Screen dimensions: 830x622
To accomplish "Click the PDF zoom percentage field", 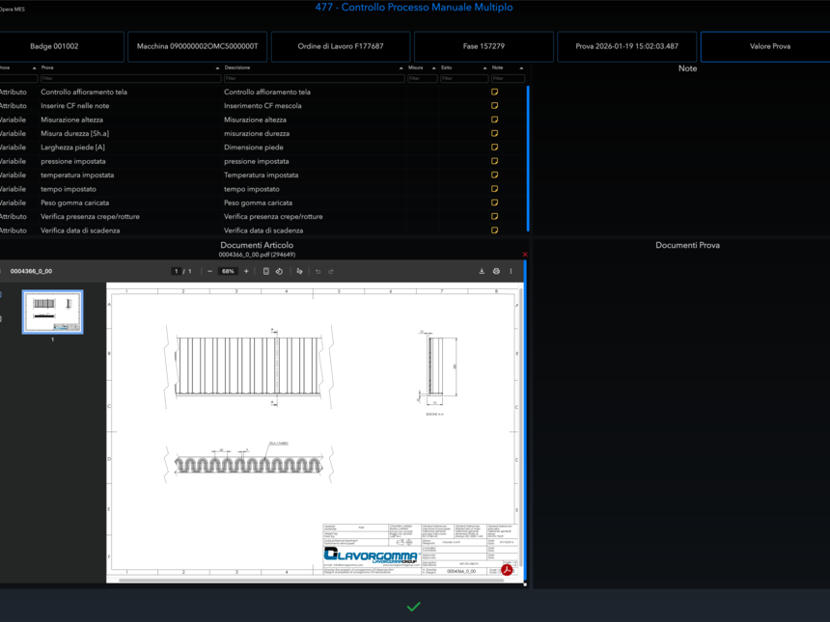I will [228, 272].
